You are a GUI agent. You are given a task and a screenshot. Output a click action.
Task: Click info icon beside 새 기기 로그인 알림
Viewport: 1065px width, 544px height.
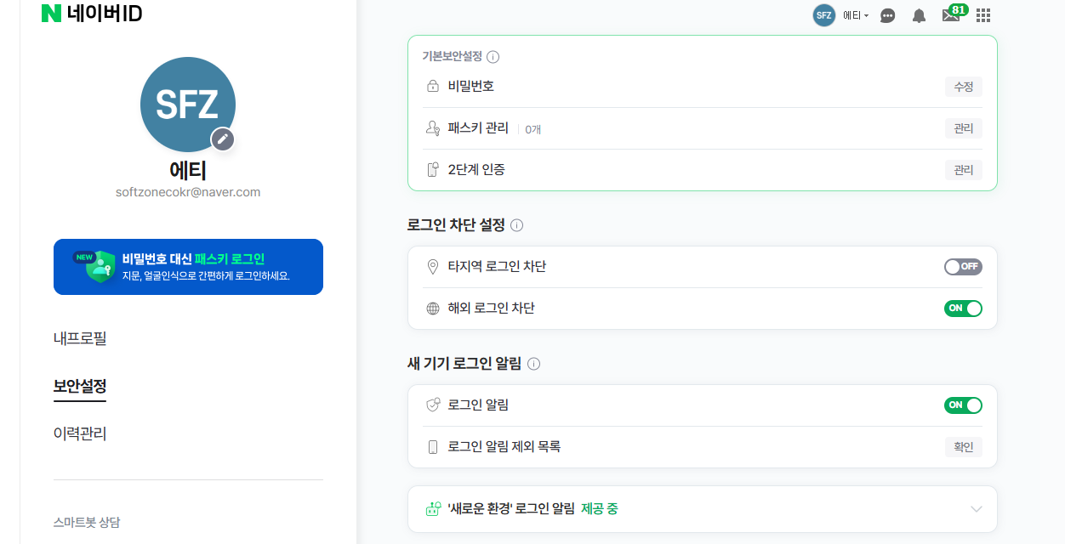click(x=533, y=364)
